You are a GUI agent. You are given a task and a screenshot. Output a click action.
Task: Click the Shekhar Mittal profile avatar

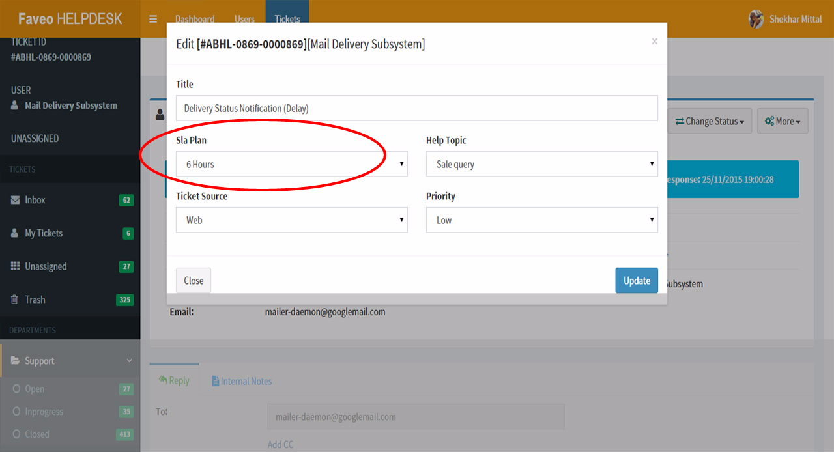756,19
